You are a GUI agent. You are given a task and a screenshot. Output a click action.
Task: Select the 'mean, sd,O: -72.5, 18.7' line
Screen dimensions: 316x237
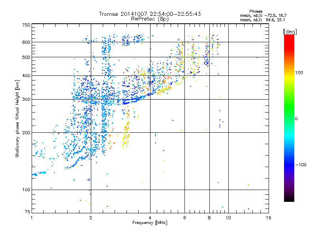click(x=263, y=15)
